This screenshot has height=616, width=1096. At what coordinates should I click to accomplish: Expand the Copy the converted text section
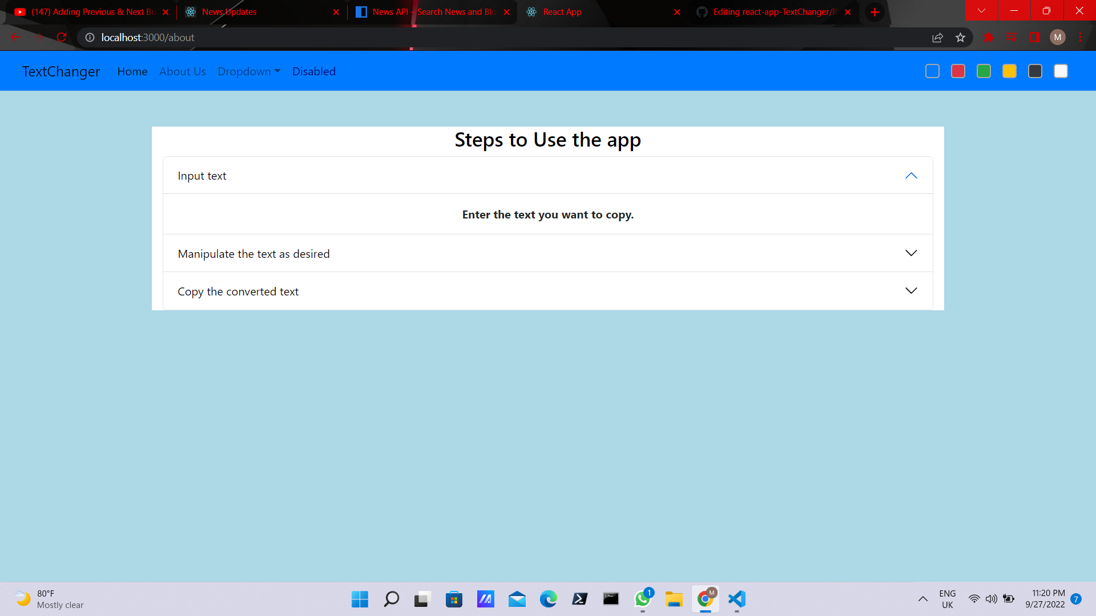pos(547,291)
